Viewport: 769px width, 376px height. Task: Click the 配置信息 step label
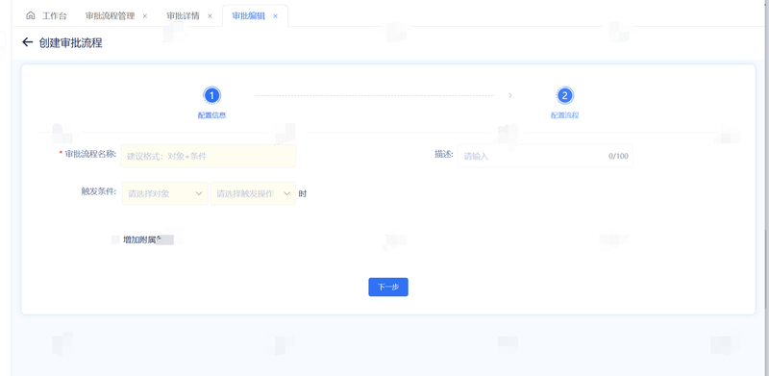coord(211,115)
